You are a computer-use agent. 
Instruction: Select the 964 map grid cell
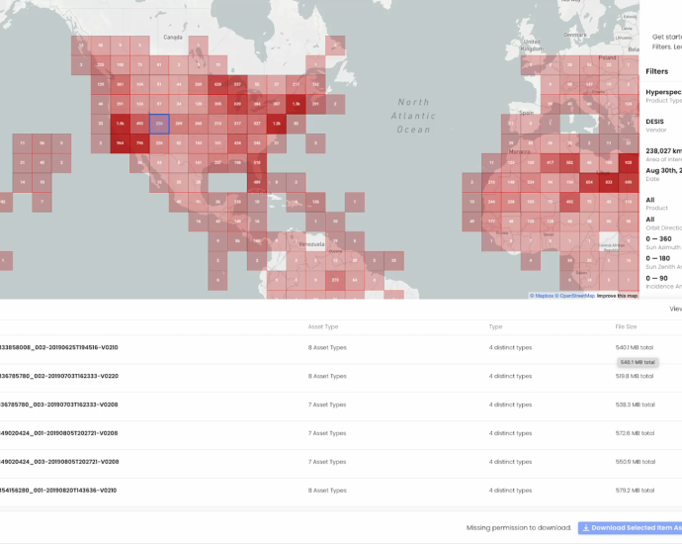[120, 143]
